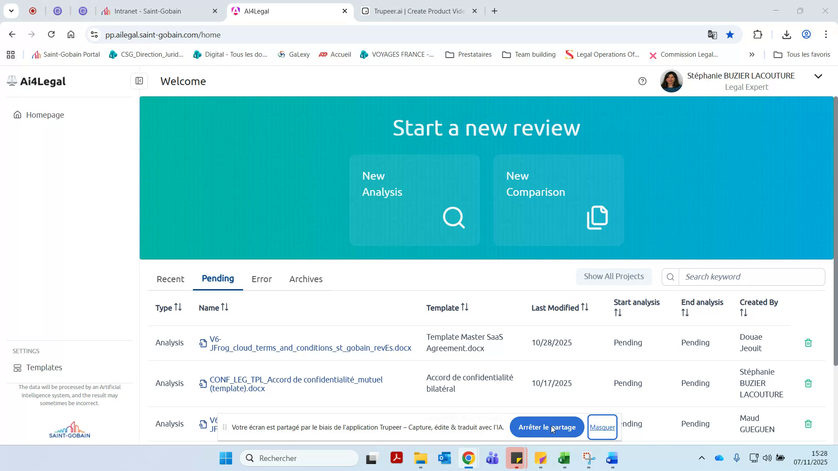Collapse sidebar with the panel toggle
The height and width of the screenshot is (471, 838).
pos(139,81)
